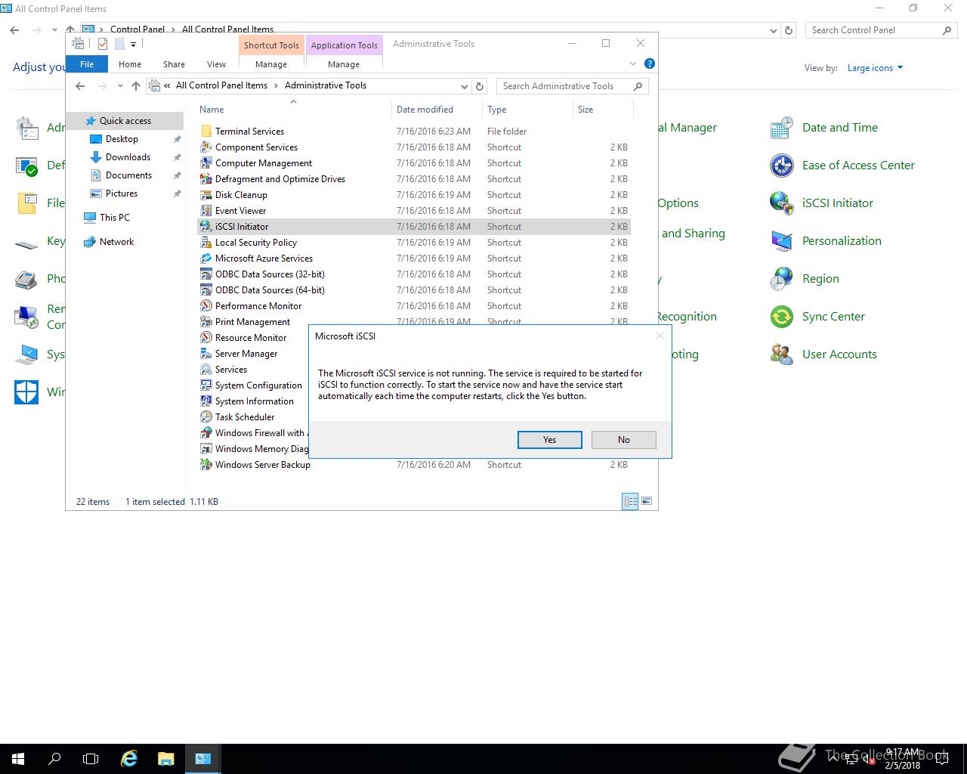The image size is (967, 774).
Task: Select the Local Security Policy icon
Action: tap(205, 243)
